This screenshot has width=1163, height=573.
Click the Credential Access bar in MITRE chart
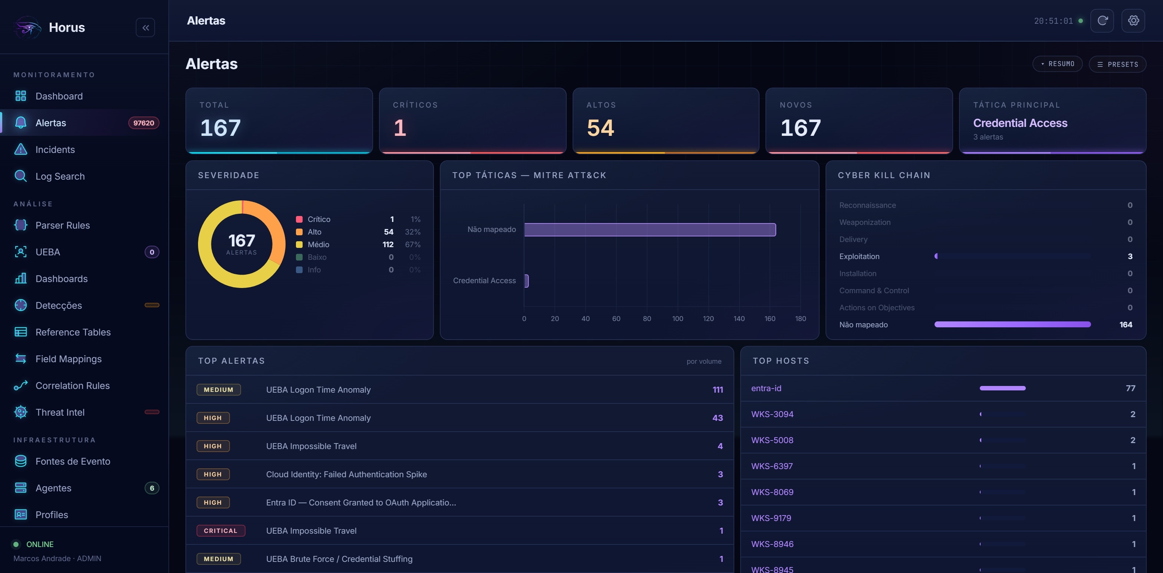tap(526, 281)
